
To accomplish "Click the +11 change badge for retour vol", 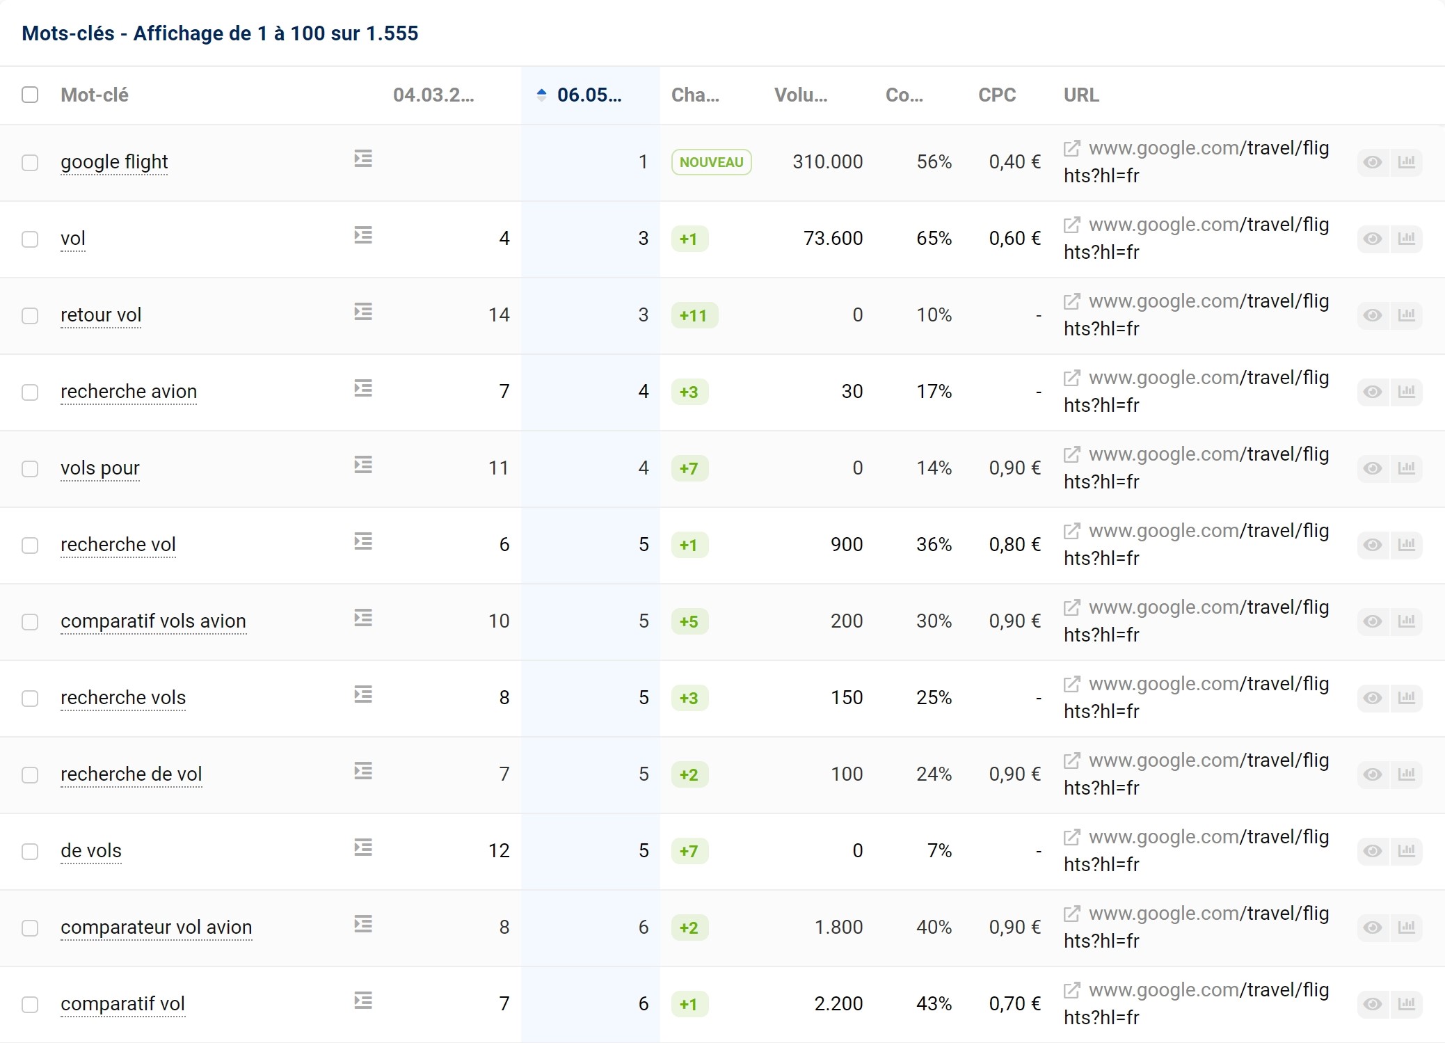I will click(x=694, y=315).
